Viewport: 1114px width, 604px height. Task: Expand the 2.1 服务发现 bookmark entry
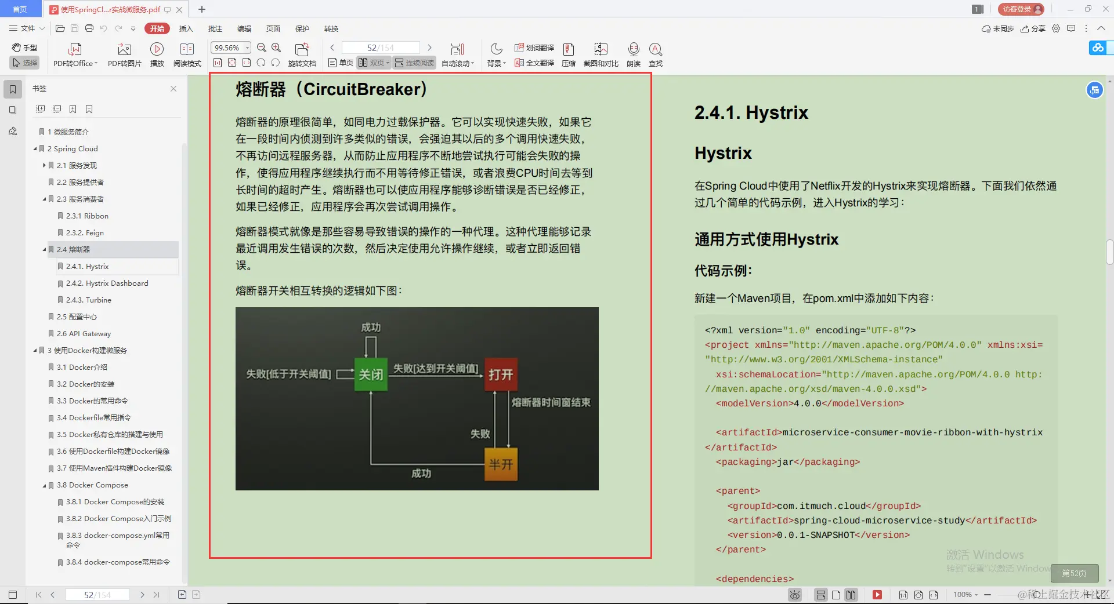point(44,165)
